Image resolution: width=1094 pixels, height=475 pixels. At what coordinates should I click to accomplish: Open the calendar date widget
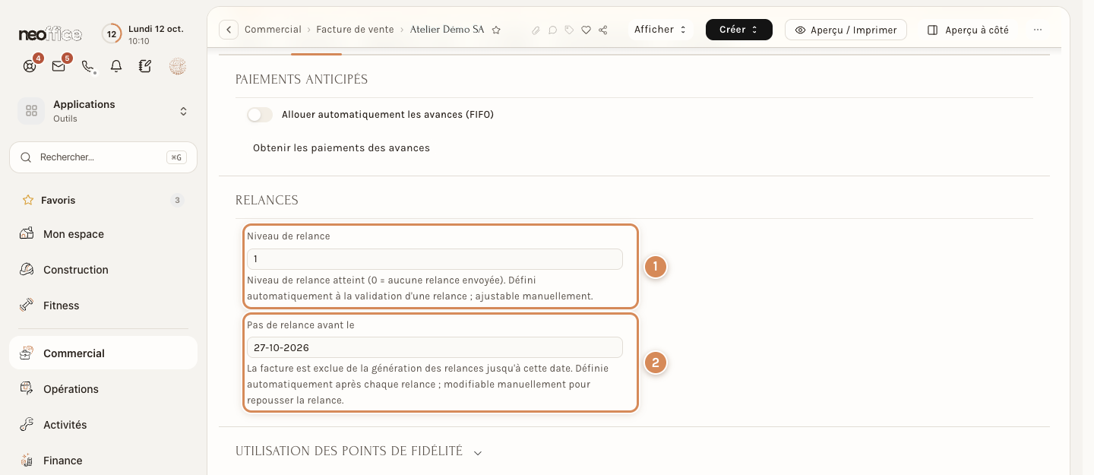pos(112,34)
